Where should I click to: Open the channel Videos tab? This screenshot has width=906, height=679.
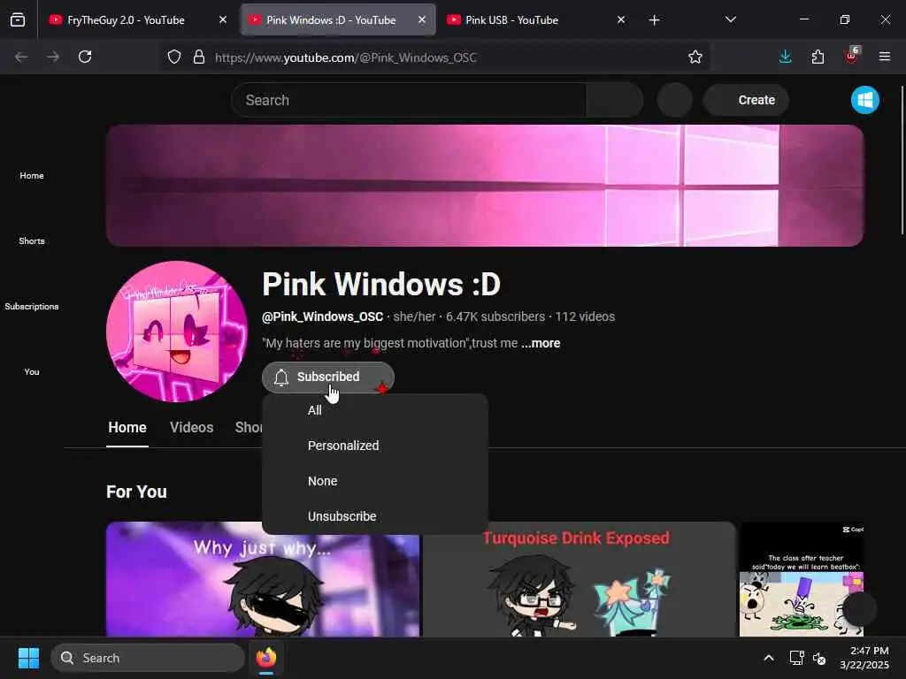(x=191, y=427)
